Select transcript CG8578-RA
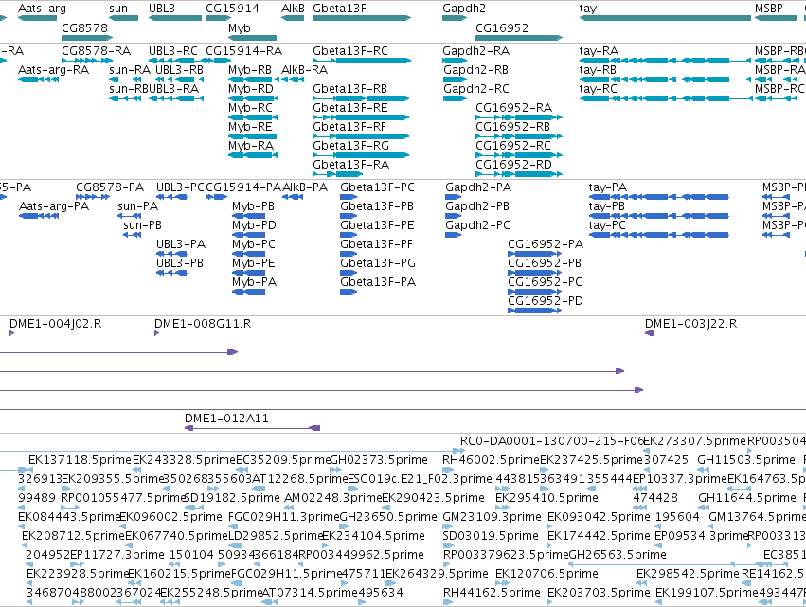 click(x=96, y=51)
